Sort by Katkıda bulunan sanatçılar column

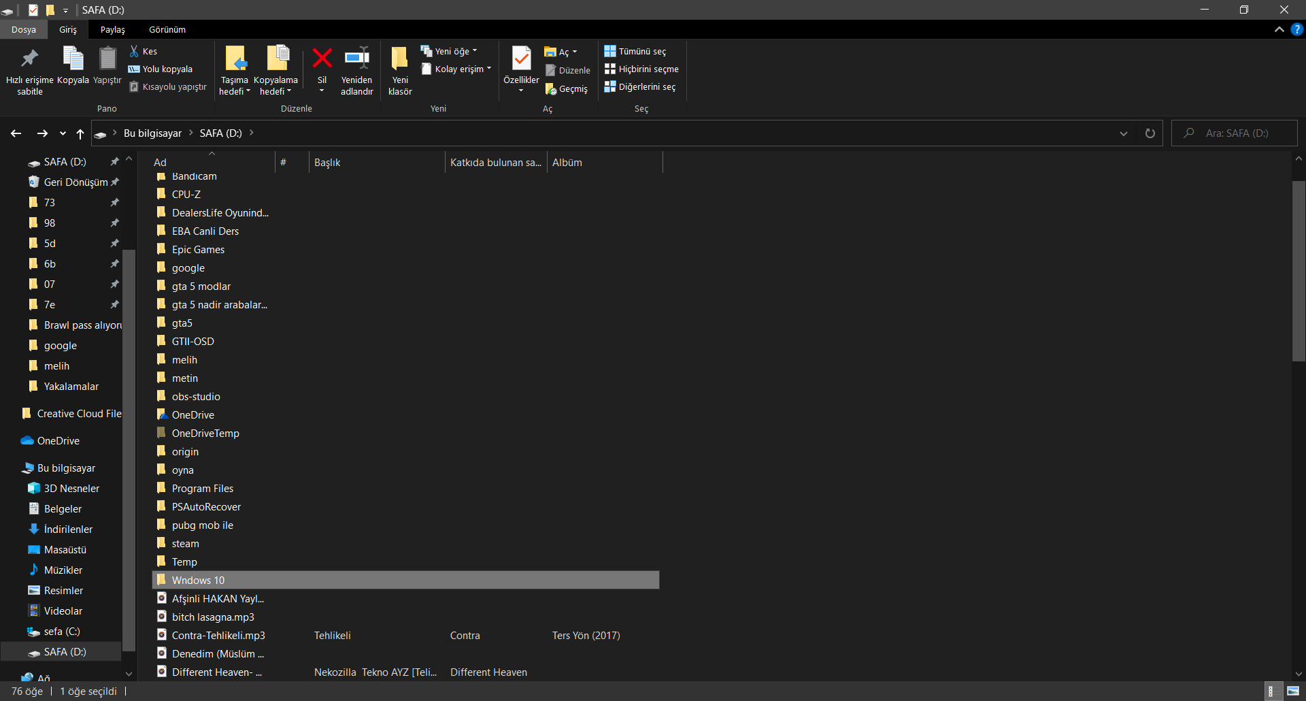click(496, 162)
